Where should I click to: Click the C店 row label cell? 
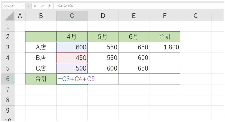pyautogui.click(x=41, y=68)
